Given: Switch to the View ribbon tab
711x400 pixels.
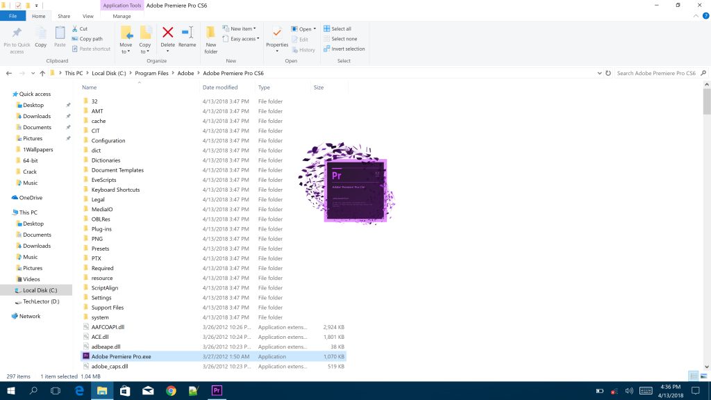Looking at the screenshot, I should tap(88, 16).
